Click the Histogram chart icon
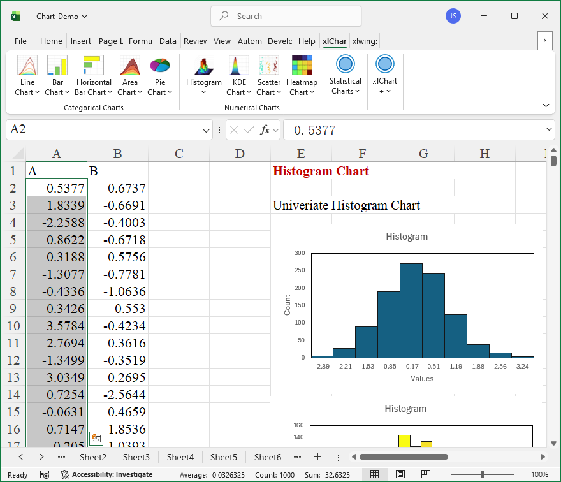 coord(203,66)
